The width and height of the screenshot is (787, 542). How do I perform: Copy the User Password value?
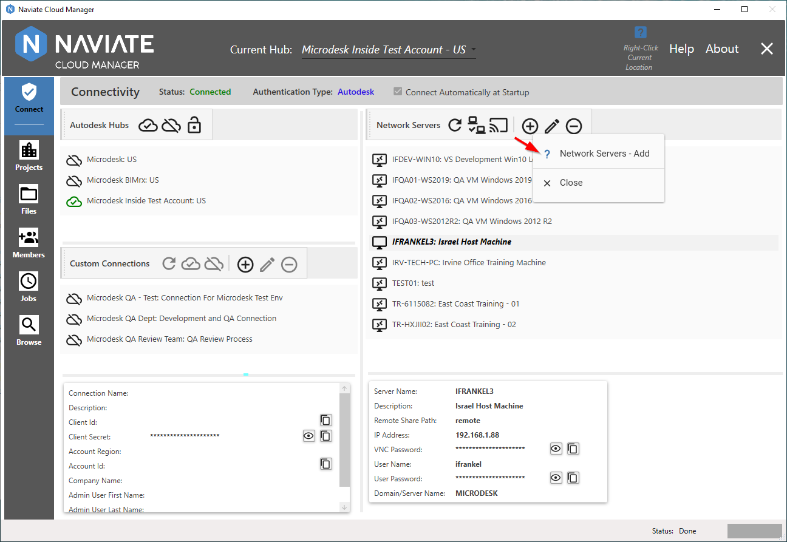pyautogui.click(x=573, y=478)
